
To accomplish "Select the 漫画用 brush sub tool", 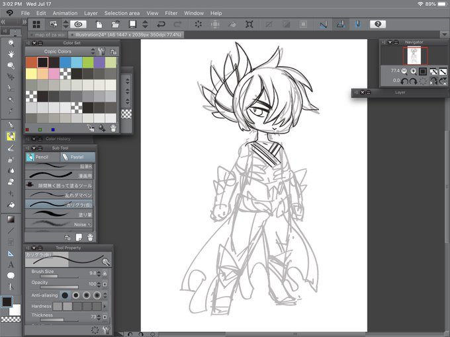I will point(59,175).
